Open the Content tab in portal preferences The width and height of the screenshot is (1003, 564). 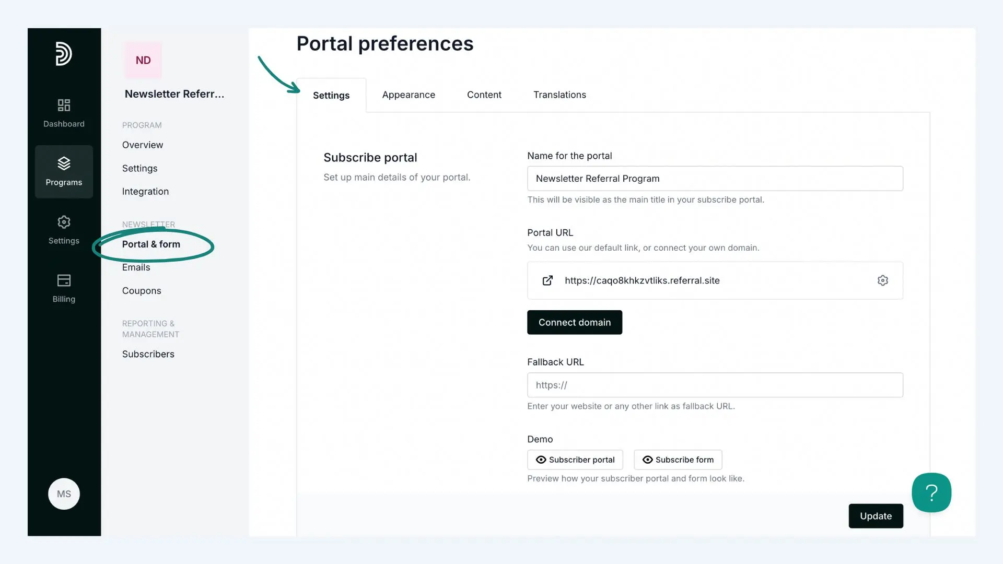coord(484,96)
